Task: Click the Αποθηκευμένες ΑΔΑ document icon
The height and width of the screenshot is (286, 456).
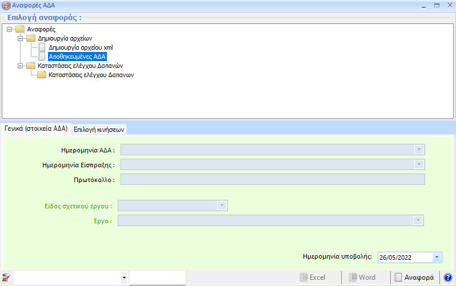Action: coord(41,57)
